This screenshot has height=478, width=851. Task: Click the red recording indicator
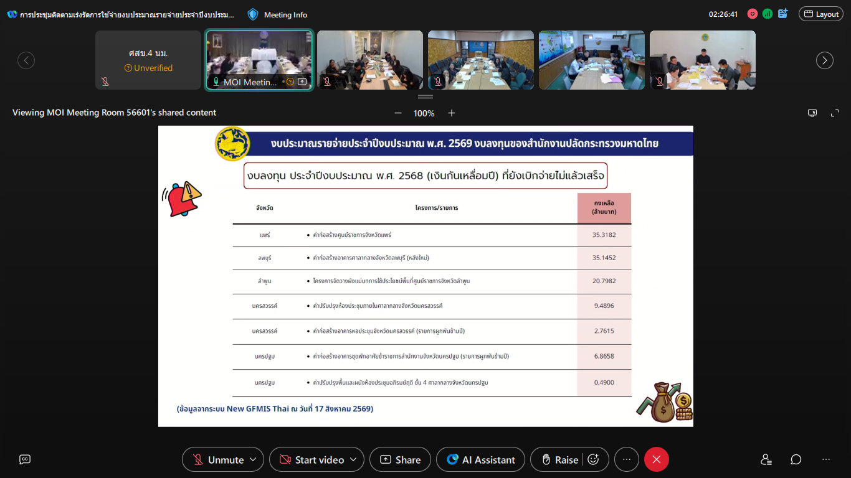[x=753, y=14]
